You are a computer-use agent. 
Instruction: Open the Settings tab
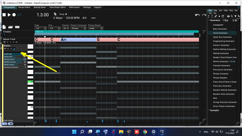coord(87,8)
